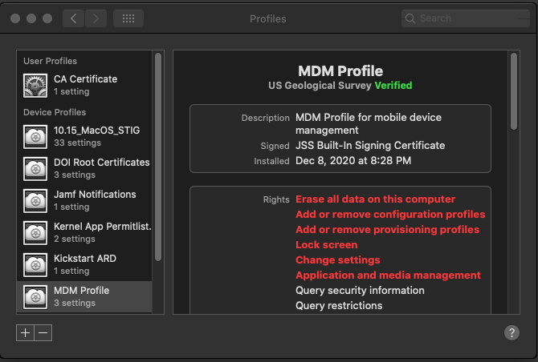The width and height of the screenshot is (538, 362).
Task: Click 'Query security information' right
Action: click(360, 291)
